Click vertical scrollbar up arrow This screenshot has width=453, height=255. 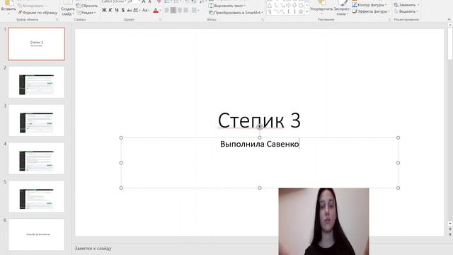450,25
